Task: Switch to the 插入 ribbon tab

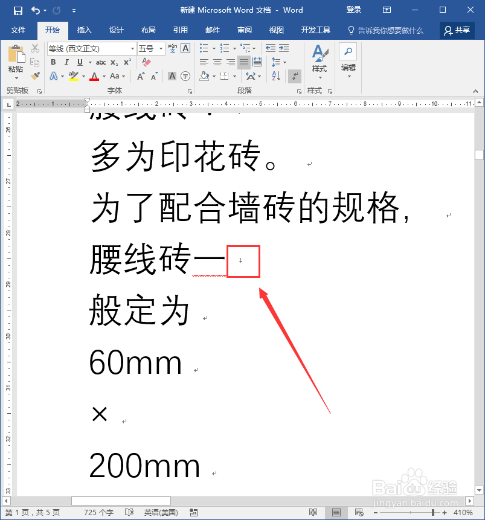Action: pos(84,30)
